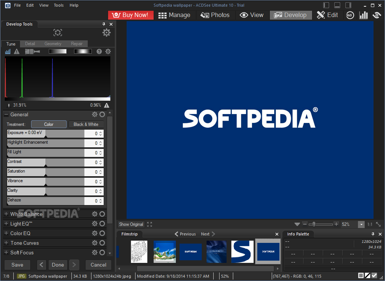Switch to the Geometry tab
The height and width of the screenshot is (281, 385).
pyautogui.click(x=53, y=44)
